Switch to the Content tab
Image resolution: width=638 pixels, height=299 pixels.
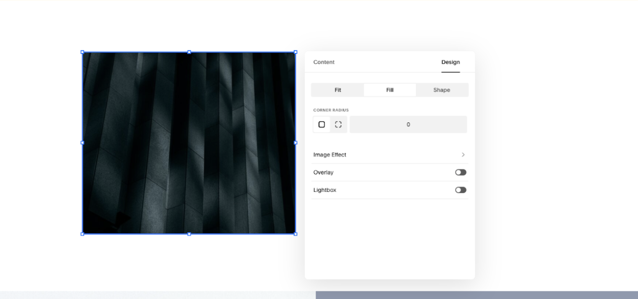point(324,62)
